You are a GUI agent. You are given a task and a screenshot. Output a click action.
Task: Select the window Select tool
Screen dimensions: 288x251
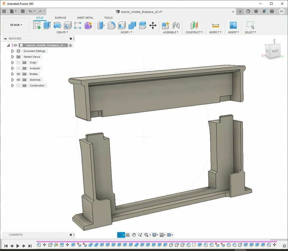250,25
